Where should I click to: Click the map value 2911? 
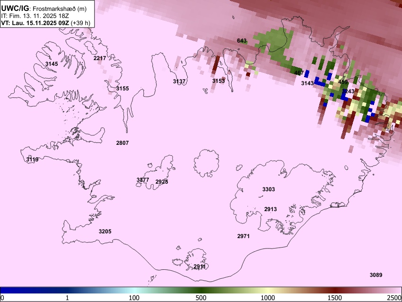click(200, 266)
